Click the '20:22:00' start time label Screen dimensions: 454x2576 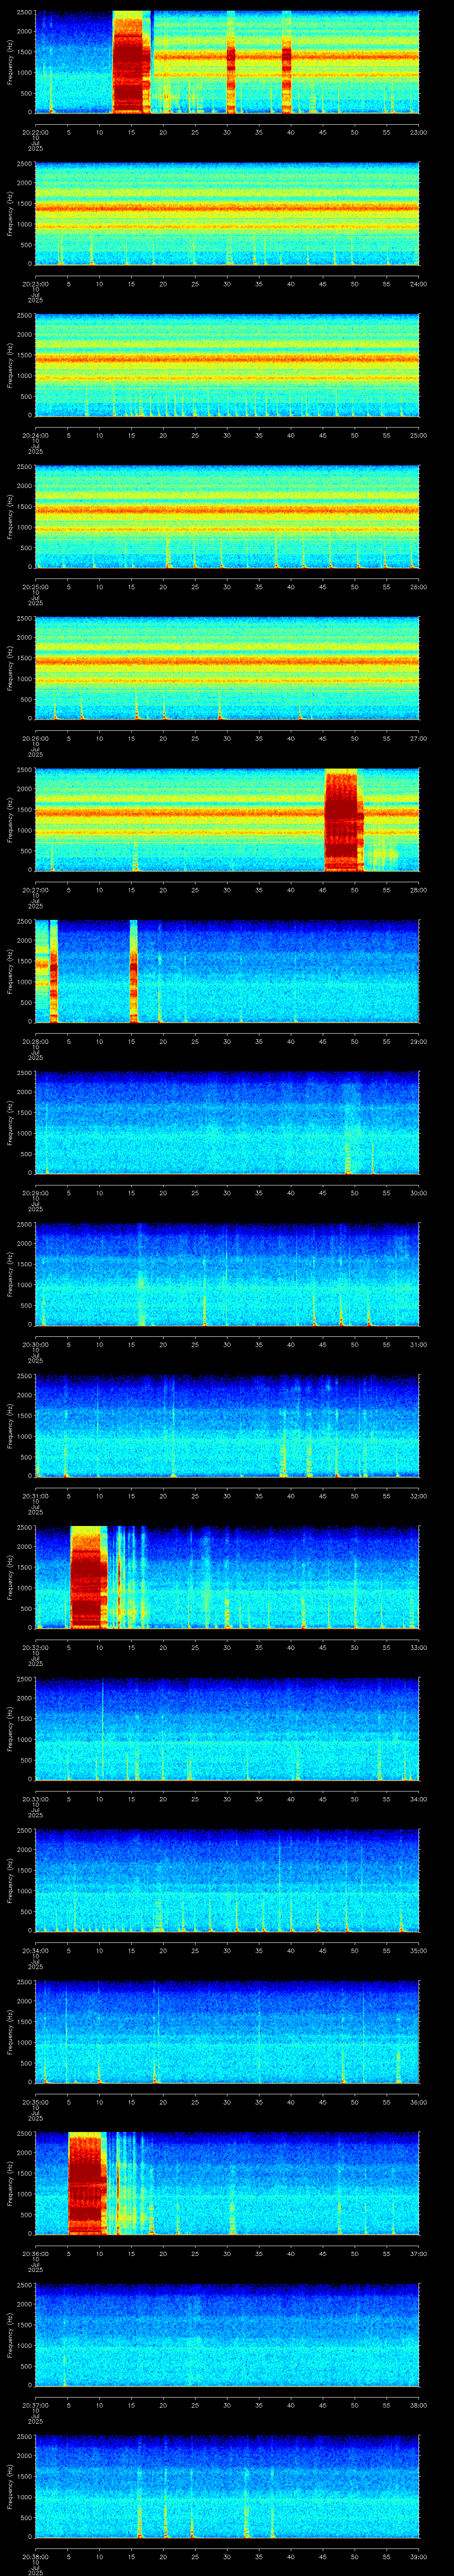pyautogui.click(x=35, y=132)
